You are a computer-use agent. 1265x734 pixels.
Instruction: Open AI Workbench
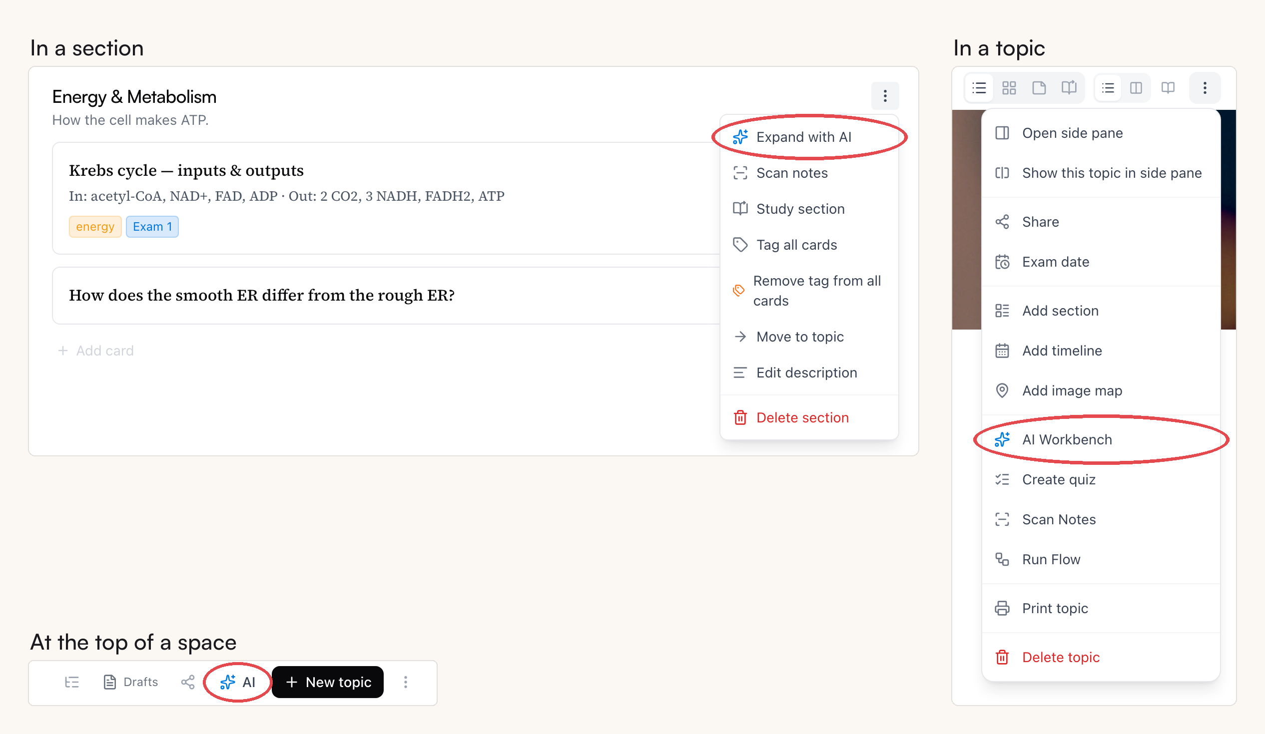(1101, 439)
